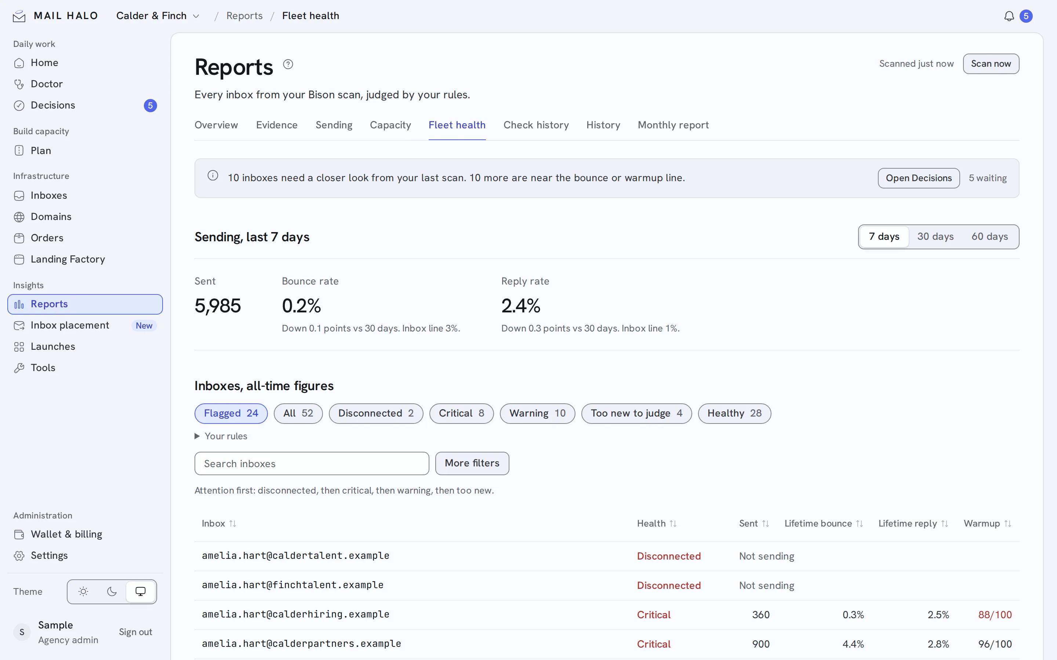
Task: Select the 60 days range
Action: point(989,236)
